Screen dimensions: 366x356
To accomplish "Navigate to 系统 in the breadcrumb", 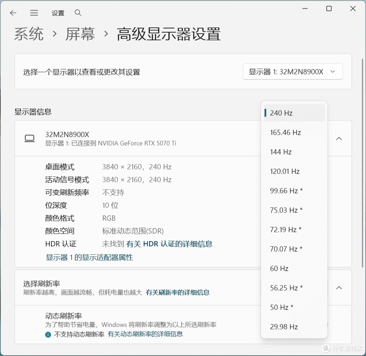I will click(x=29, y=34).
